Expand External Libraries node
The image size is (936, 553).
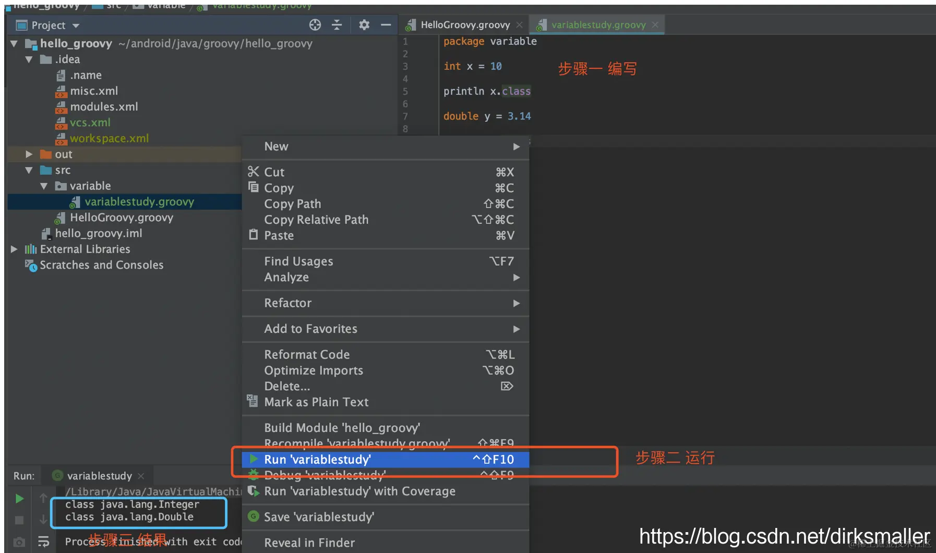[x=14, y=249]
